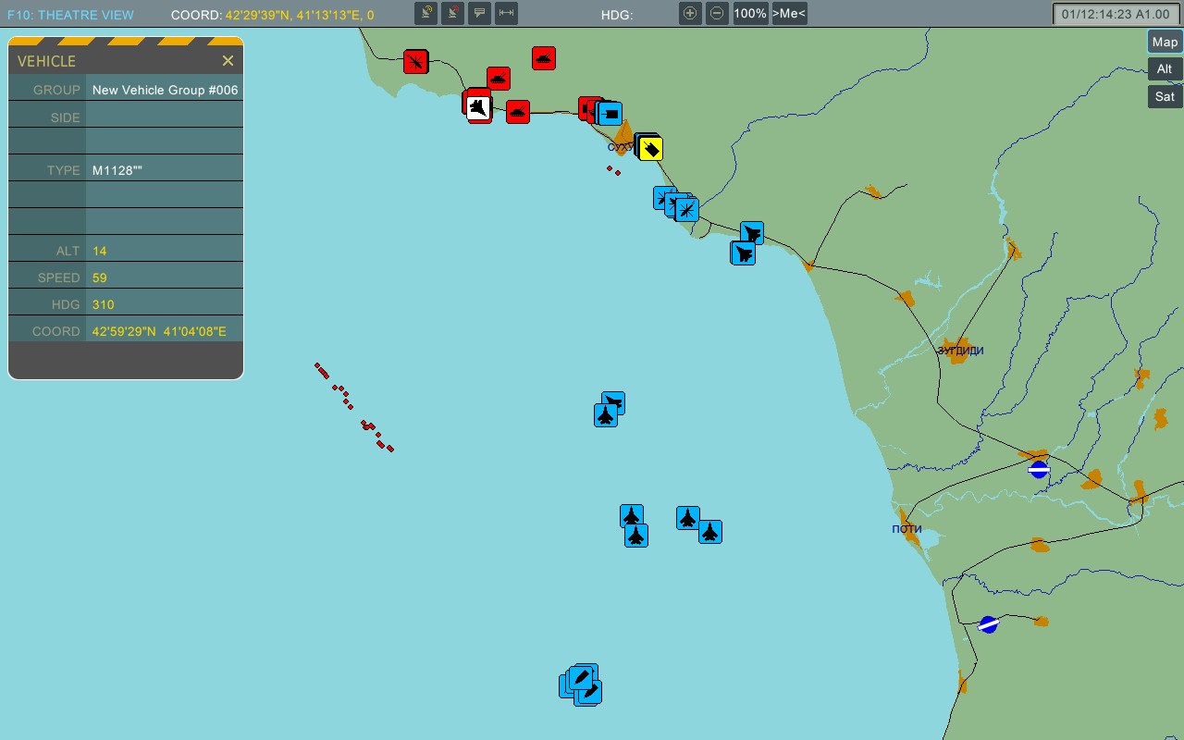Click the ПОТИ city label
Viewport: 1184px width, 740px height.
click(x=906, y=529)
